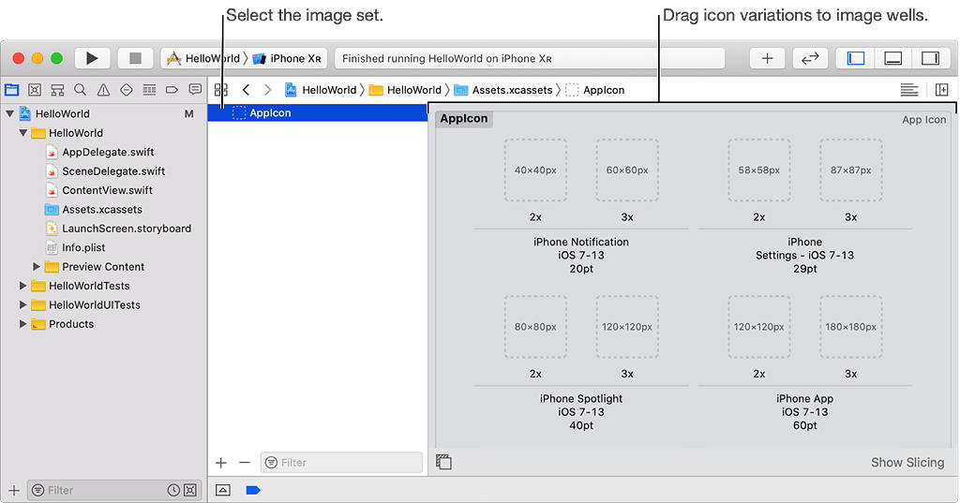This screenshot has height=503, width=960.
Task: Click HelloWorld project in jump bar
Action: pos(321,90)
